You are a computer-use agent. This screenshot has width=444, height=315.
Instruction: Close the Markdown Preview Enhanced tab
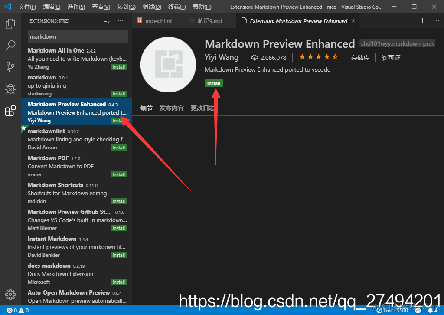(x=353, y=21)
